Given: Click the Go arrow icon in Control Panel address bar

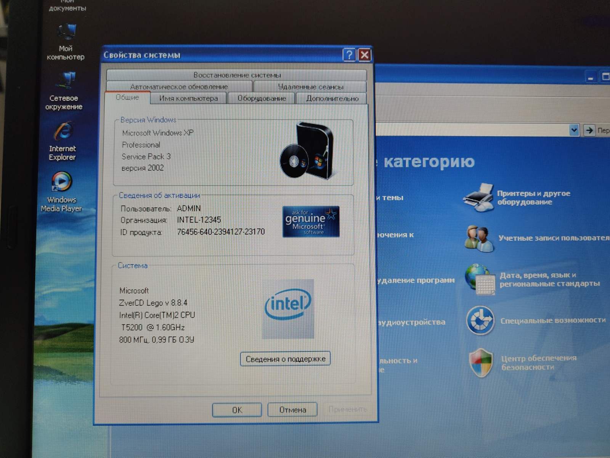Looking at the screenshot, I should [x=589, y=130].
